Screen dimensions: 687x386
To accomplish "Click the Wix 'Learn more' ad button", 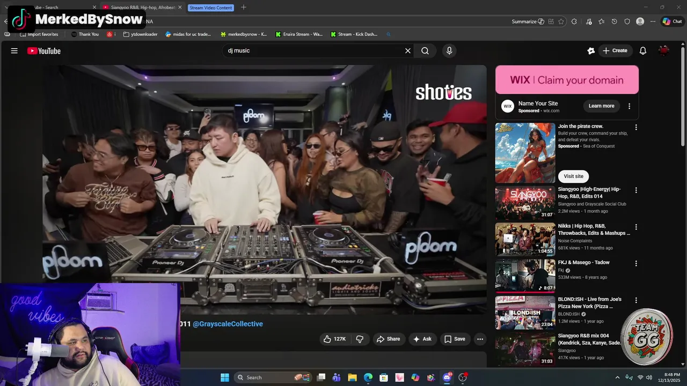I will 601,106.
